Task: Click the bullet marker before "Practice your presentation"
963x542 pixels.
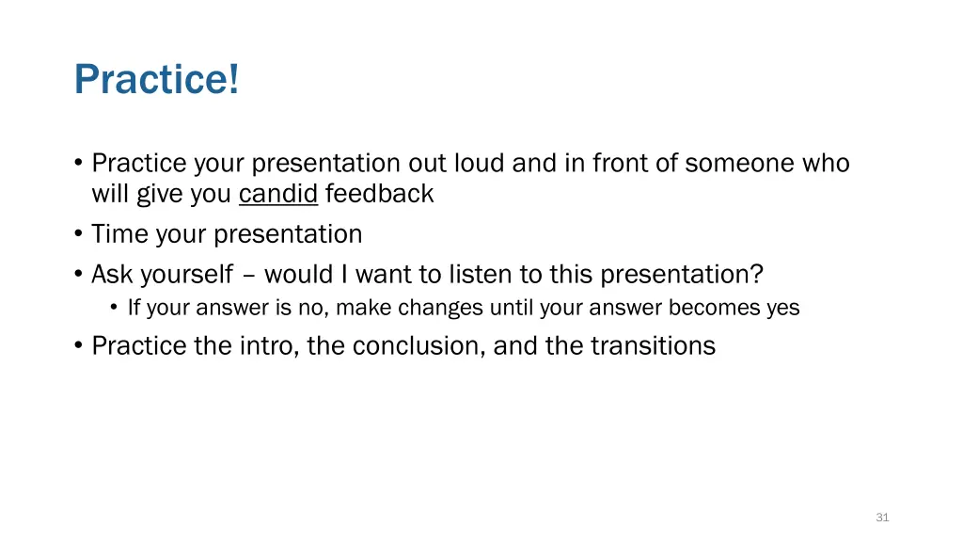Action: 78,163
